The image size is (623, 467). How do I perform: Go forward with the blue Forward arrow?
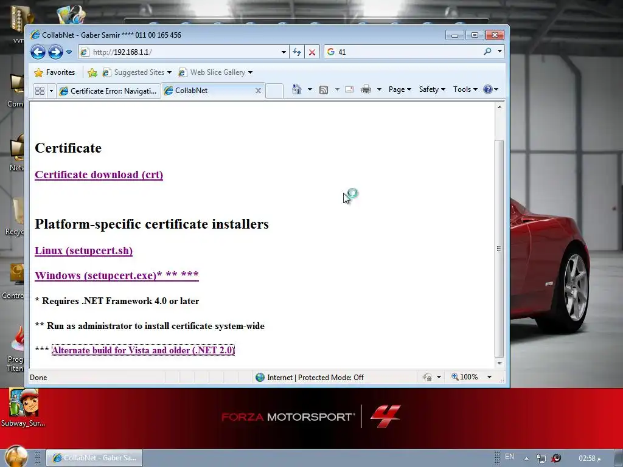point(55,52)
